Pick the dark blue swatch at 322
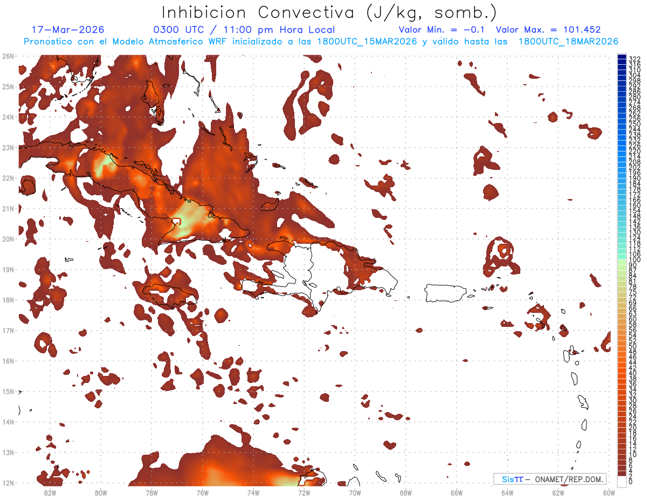The height and width of the screenshot is (500, 647). pyautogui.click(x=622, y=57)
